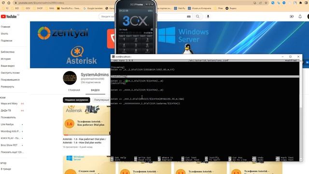Dial key 1 on 3CXPhone
This screenshot has width=309, height=174.
point(124,40)
